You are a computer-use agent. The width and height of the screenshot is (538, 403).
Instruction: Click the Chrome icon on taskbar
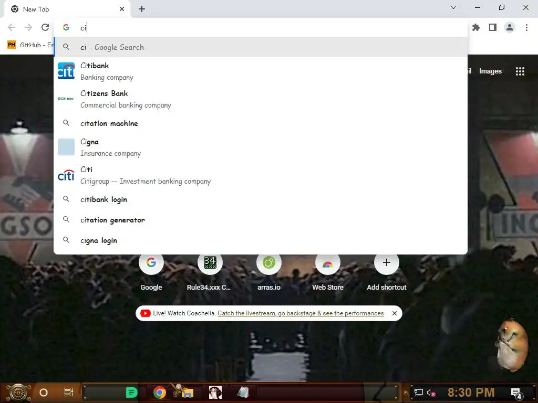point(160,393)
